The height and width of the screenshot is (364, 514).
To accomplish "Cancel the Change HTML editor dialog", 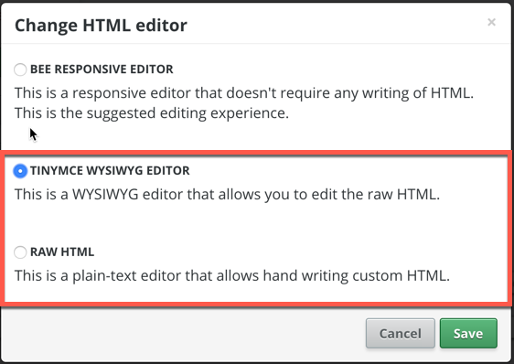I will pos(401,333).
